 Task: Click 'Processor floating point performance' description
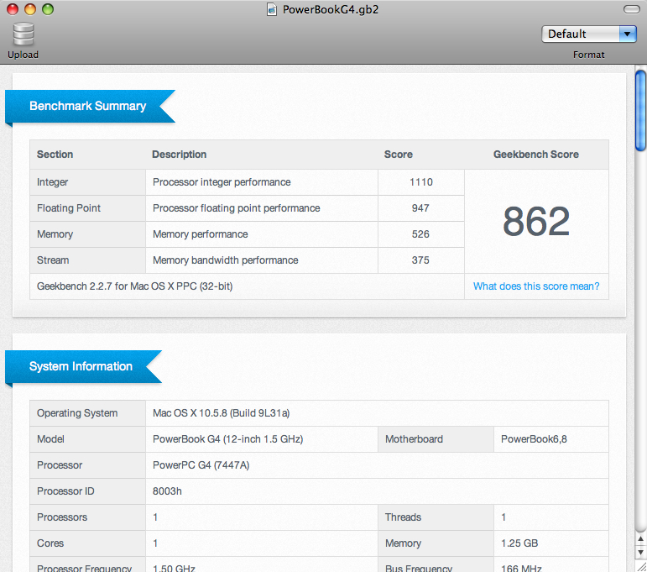click(236, 208)
